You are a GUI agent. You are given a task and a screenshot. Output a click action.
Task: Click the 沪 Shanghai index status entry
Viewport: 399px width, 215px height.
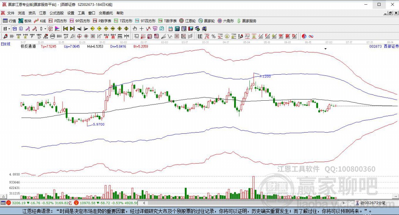click(39, 203)
